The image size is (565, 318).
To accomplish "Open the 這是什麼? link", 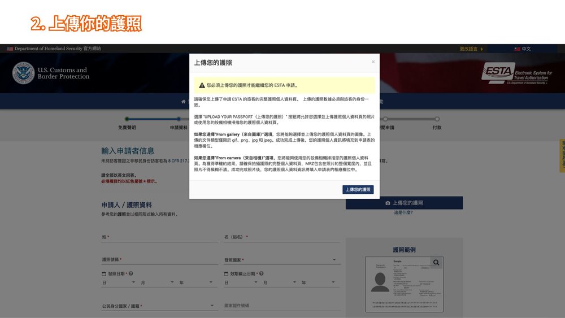I will 403,212.
